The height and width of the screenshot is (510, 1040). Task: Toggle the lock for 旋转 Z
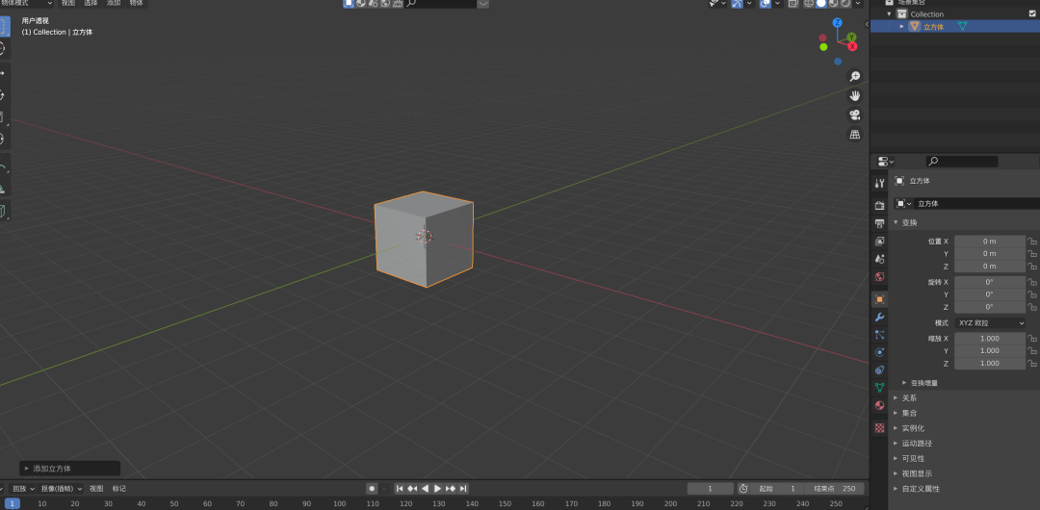point(1032,307)
